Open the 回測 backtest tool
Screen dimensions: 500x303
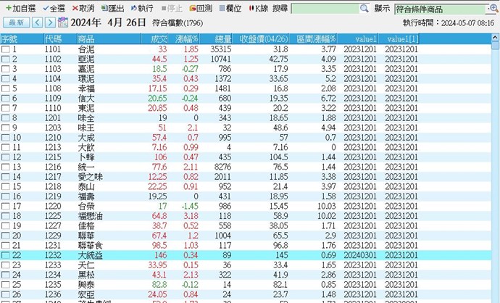coord(193,8)
